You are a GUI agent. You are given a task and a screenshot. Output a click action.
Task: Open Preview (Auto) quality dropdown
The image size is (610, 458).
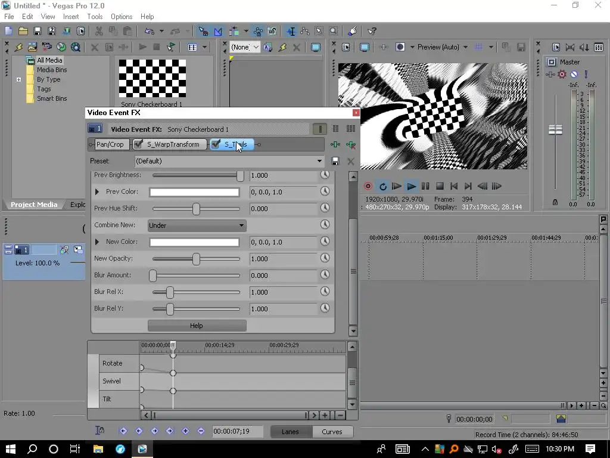point(465,47)
